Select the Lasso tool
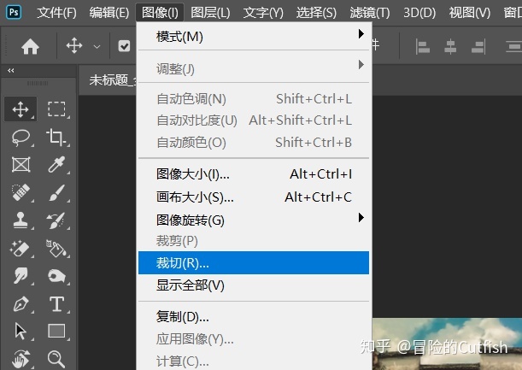Viewport: 522px width, 370px height. coord(21,138)
